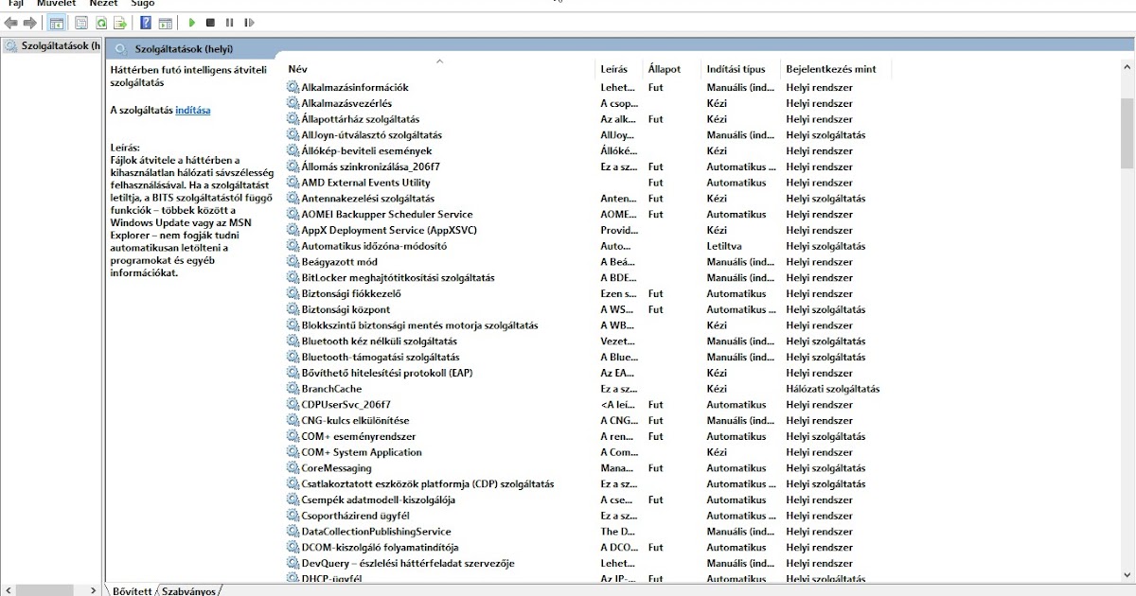
Task: Click gear icon of DataCollectionPublishingService
Action: [x=293, y=532]
